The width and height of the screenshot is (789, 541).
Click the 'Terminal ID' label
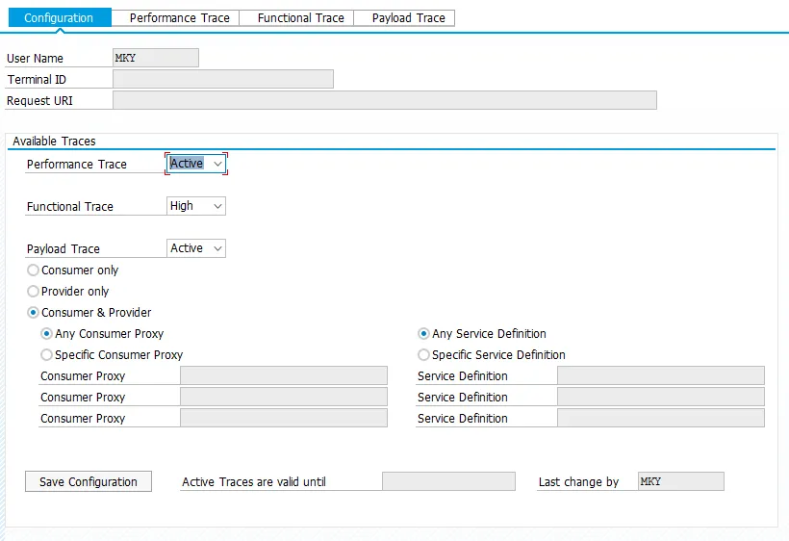pyautogui.click(x=37, y=80)
